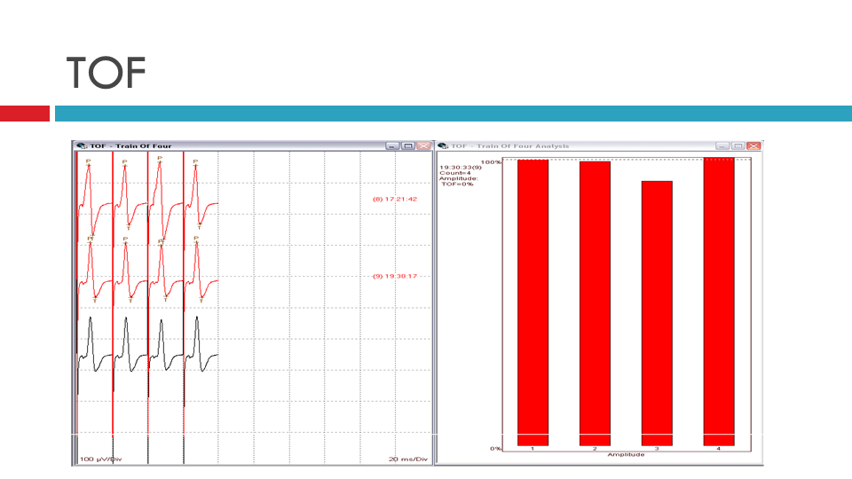Click the second amplitude bar in analysis chart
Screen dimensions: 852x479
[595, 302]
